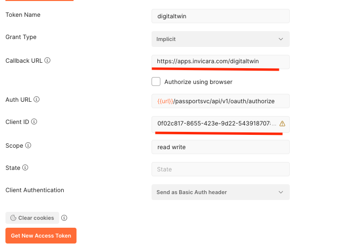
Task: Focus the Callback URL field
Action: [220, 61]
